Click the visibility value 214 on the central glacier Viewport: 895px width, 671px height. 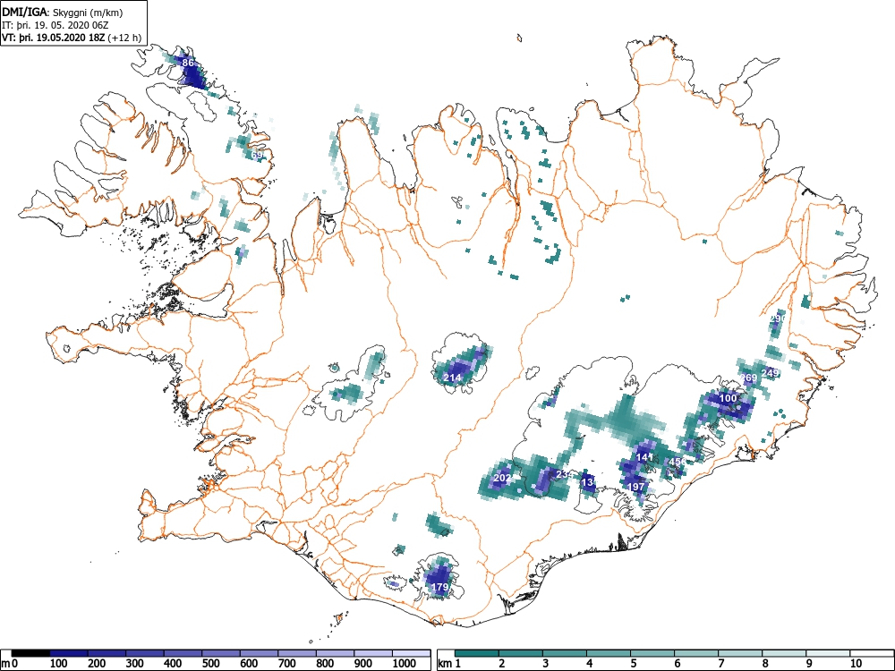[452, 378]
